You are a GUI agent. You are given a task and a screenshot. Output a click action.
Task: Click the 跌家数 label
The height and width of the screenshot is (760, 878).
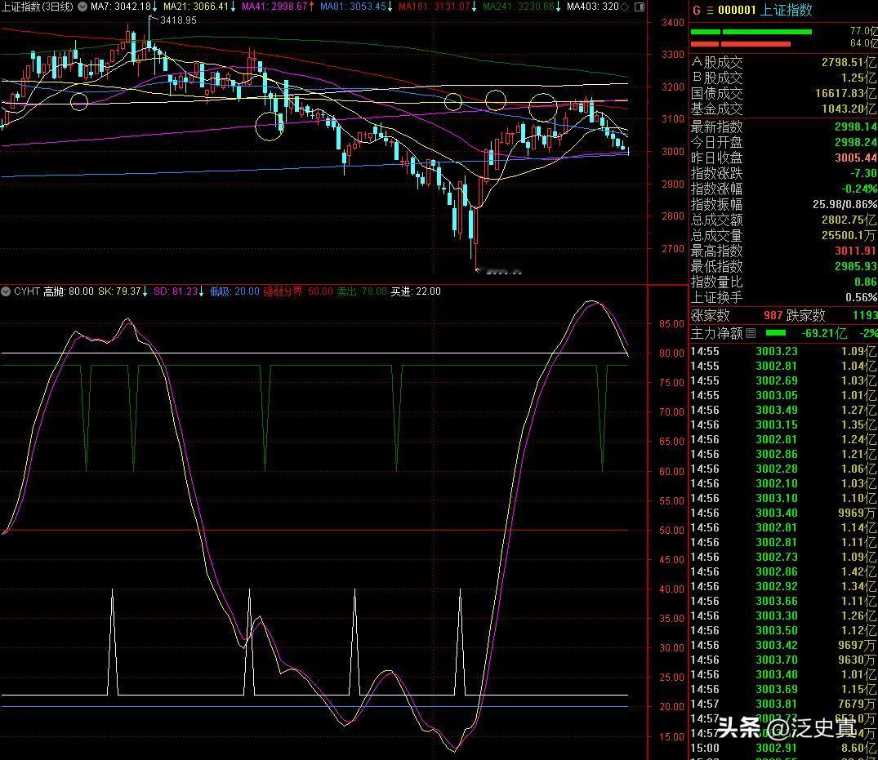(x=806, y=316)
